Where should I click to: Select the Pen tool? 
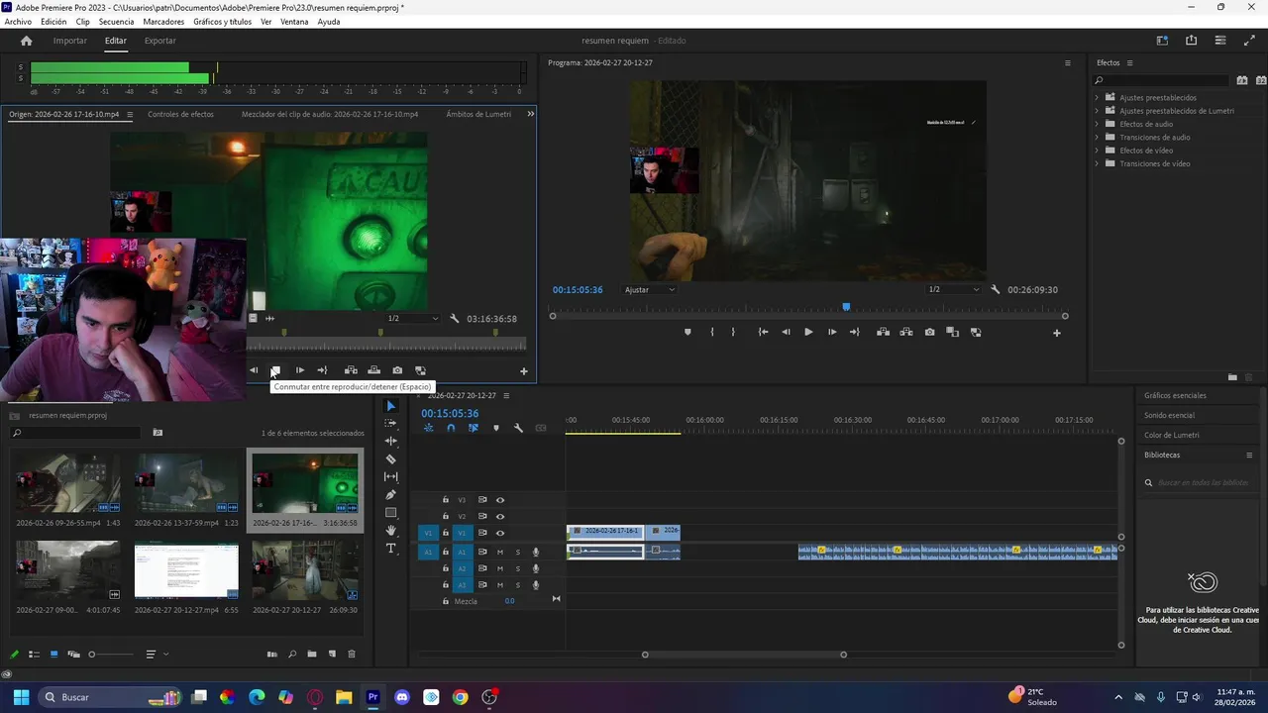coord(390,494)
